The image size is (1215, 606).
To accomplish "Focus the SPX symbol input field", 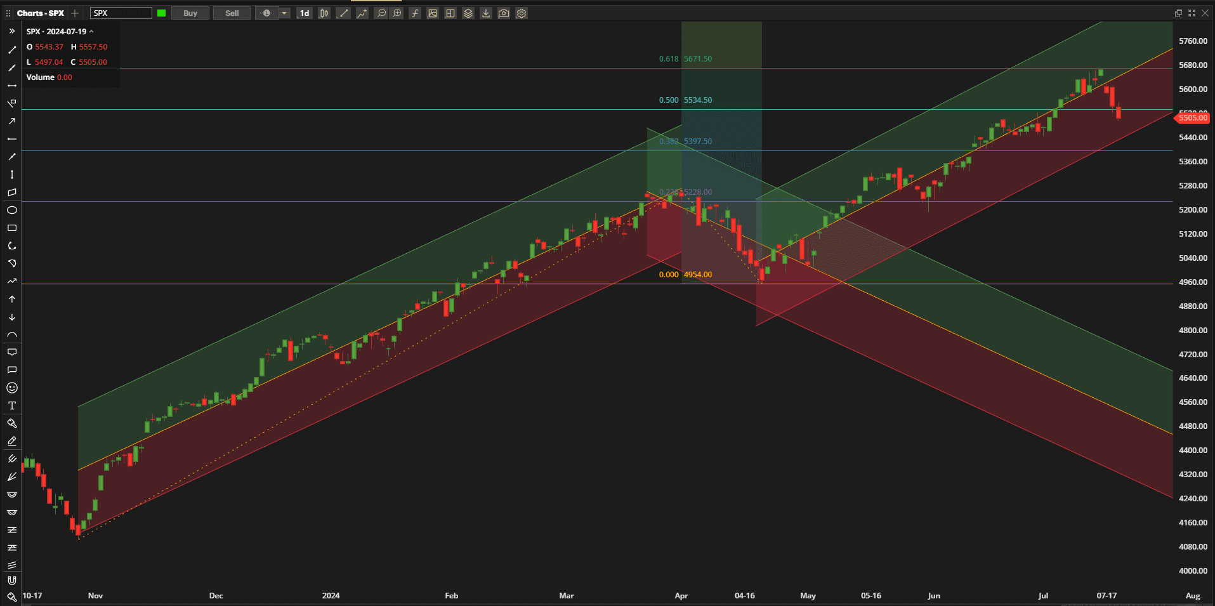I will click(121, 13).
